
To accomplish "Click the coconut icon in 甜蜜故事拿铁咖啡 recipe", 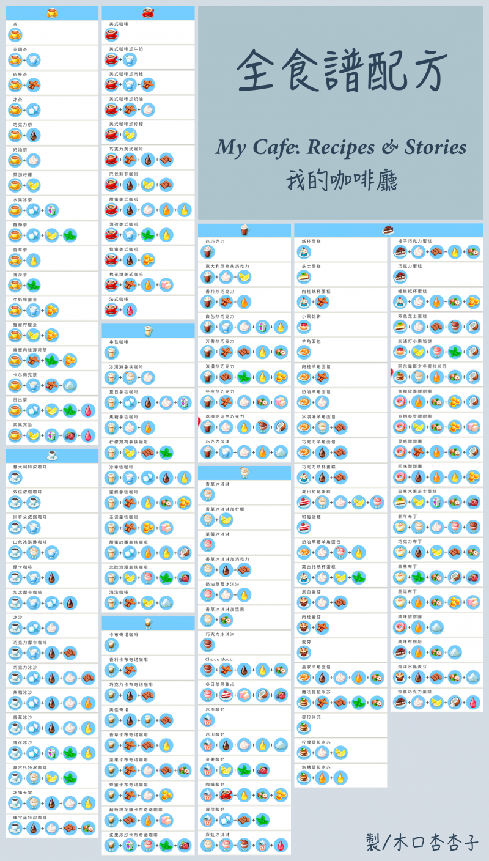I will click(185, 554).
